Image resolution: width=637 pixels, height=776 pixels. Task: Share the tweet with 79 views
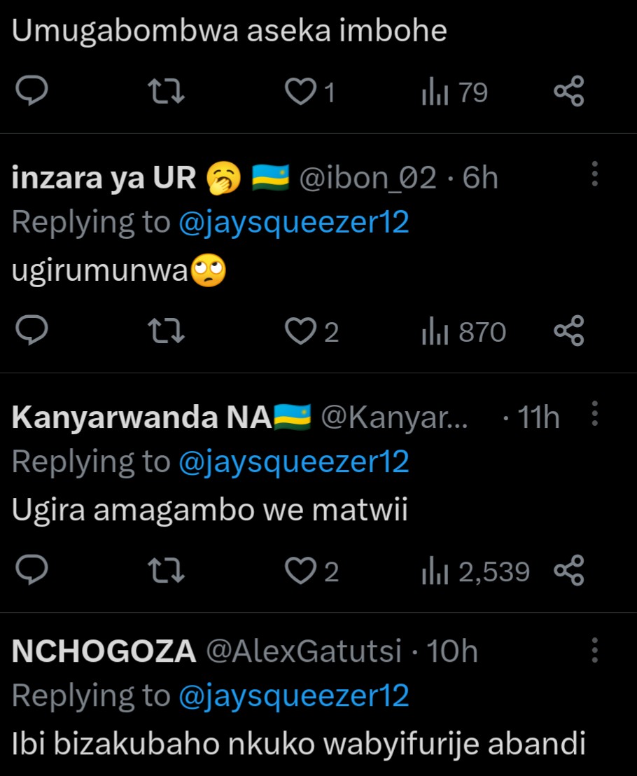point(568,92)
